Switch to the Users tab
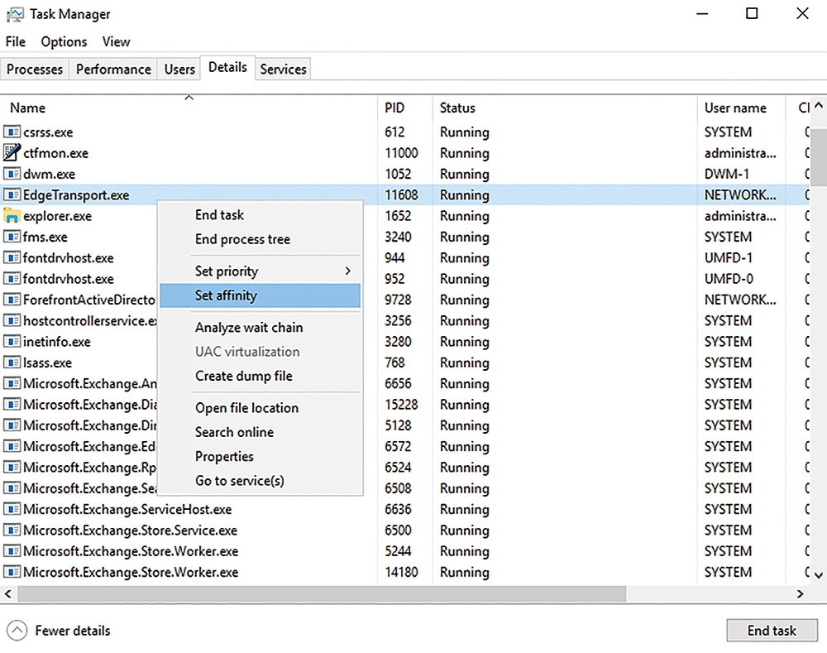This screenshot has width=827, height=653. [x=179, y=70]
